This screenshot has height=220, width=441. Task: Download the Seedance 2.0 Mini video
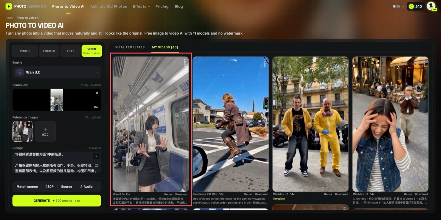click(x=262, y=194)
